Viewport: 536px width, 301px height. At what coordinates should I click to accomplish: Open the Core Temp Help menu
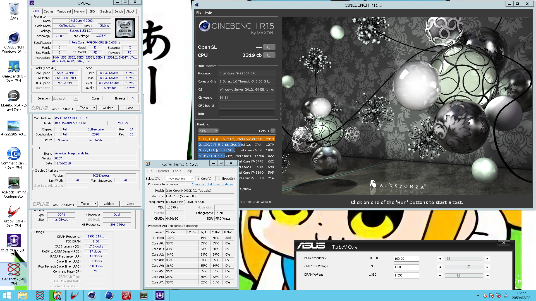coord(188,171)
